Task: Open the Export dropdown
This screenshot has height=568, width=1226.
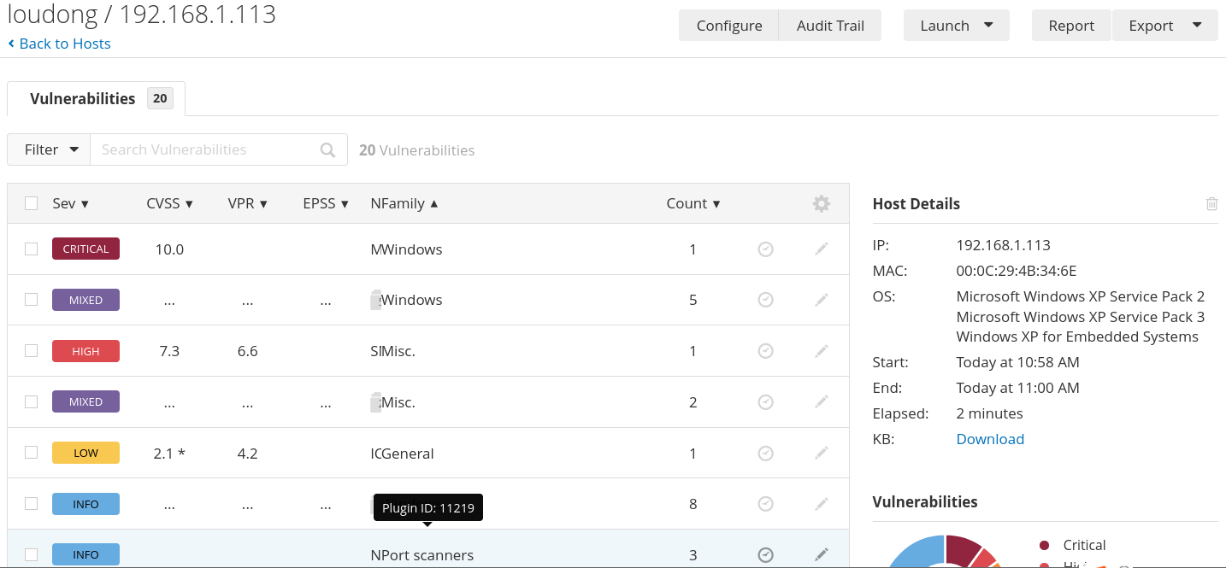Action: [1164, 26]
